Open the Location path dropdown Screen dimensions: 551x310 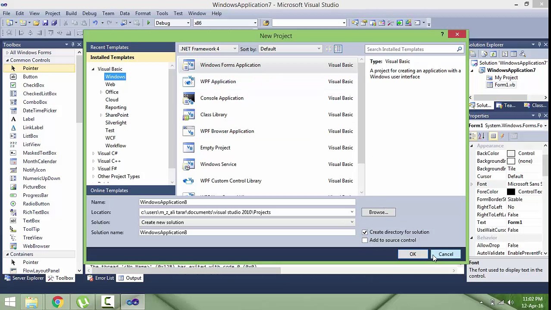(x=352, y=212)
